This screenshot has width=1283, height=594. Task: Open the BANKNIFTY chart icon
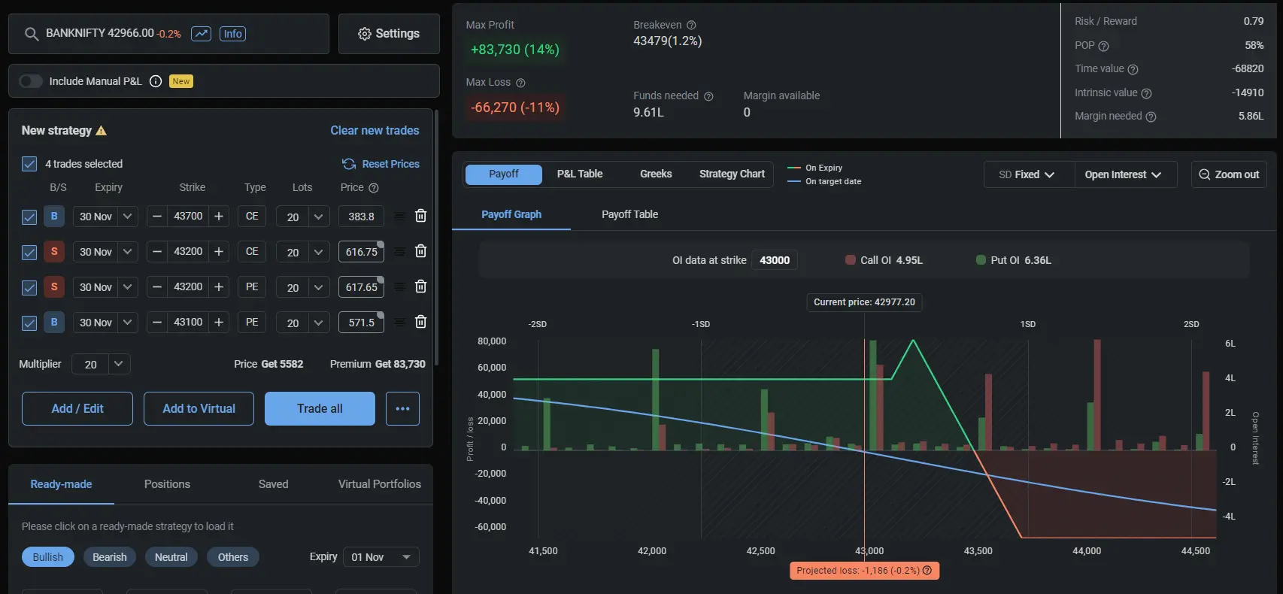point(201,34)
